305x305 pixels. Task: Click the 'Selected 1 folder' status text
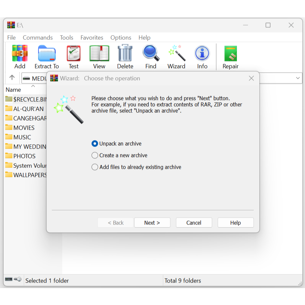[x=47, y=281]
